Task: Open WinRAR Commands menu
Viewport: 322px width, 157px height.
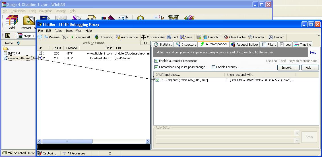Action: pyautogui.click(x=18, y=11)
